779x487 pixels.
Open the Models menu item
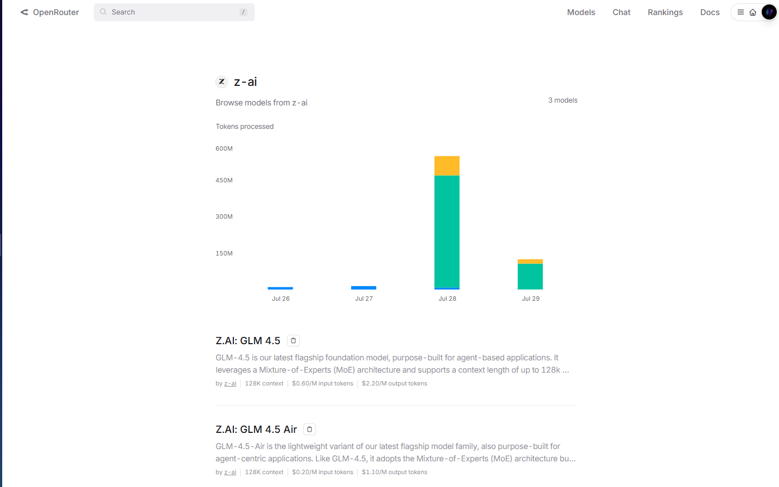coord(581,12)
